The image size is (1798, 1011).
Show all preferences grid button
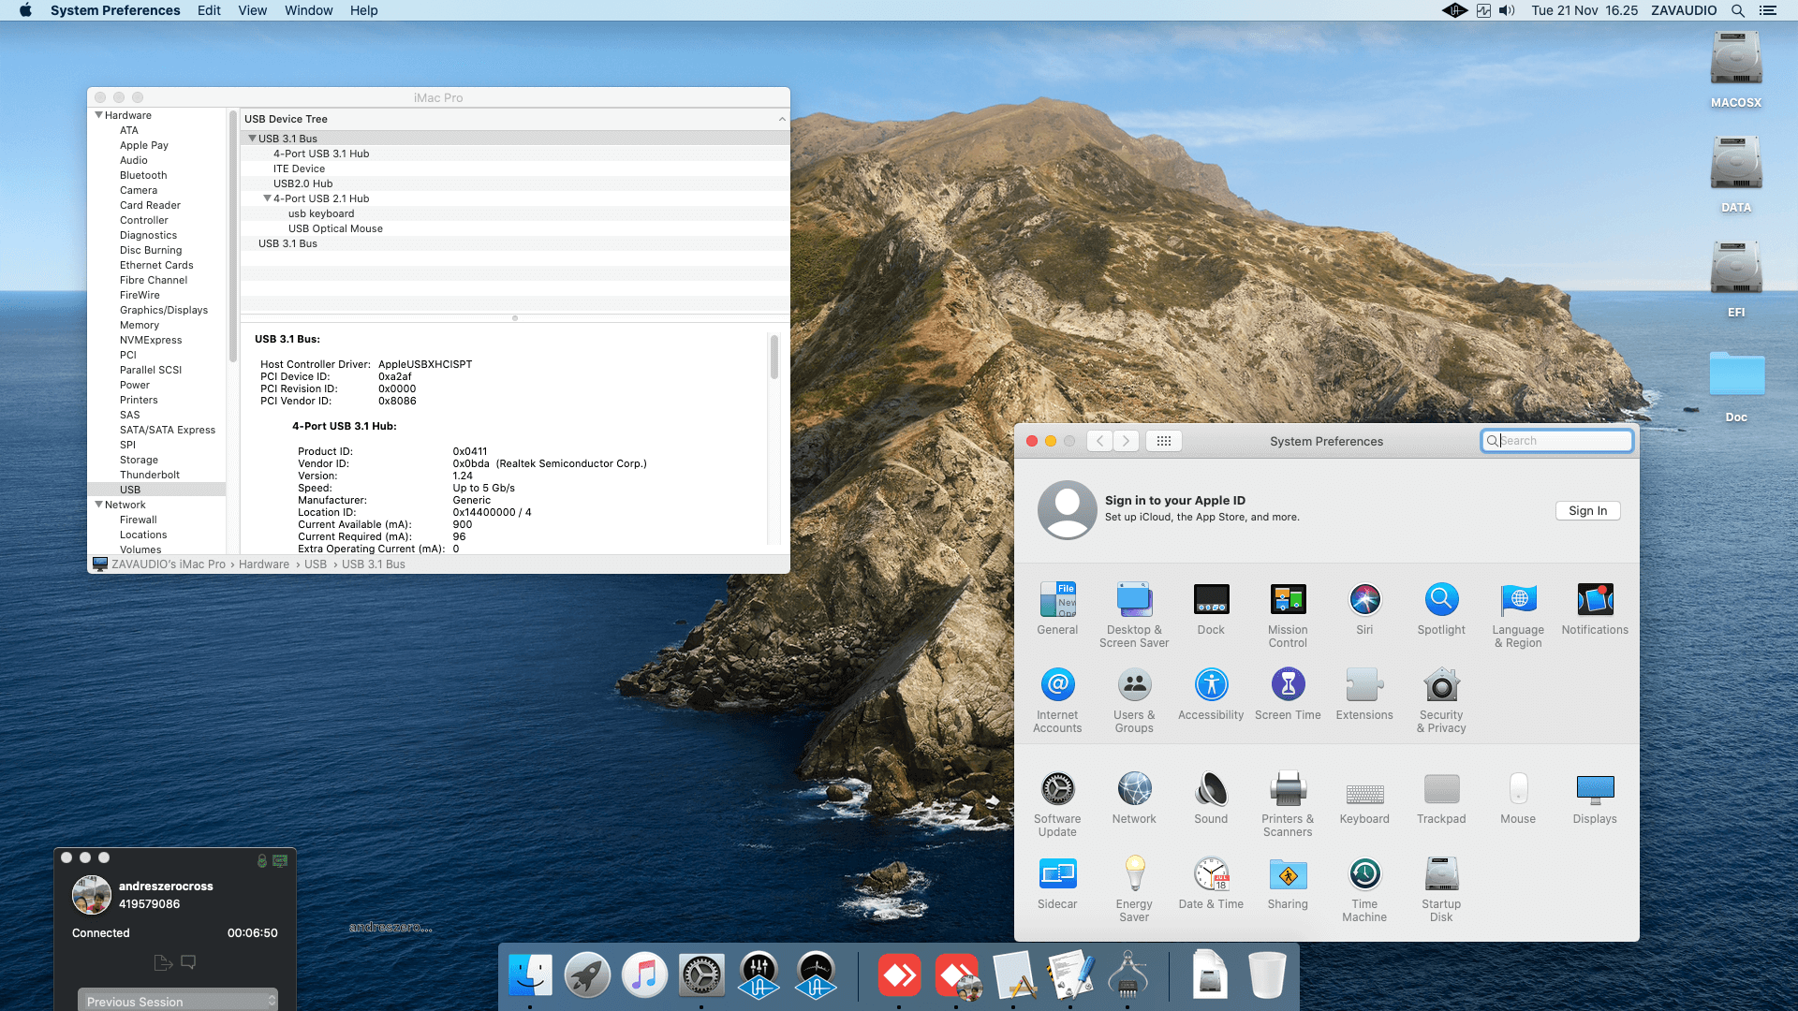click(x=1164, y=441)
